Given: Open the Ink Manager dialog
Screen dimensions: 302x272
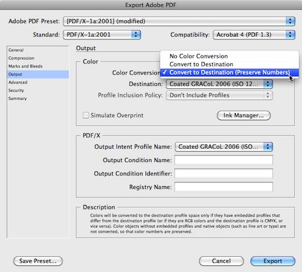Looking at the screenshot, I should tap(243, 115).
